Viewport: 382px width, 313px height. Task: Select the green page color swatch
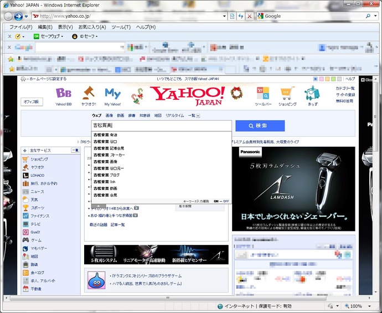tap(333, 79)
